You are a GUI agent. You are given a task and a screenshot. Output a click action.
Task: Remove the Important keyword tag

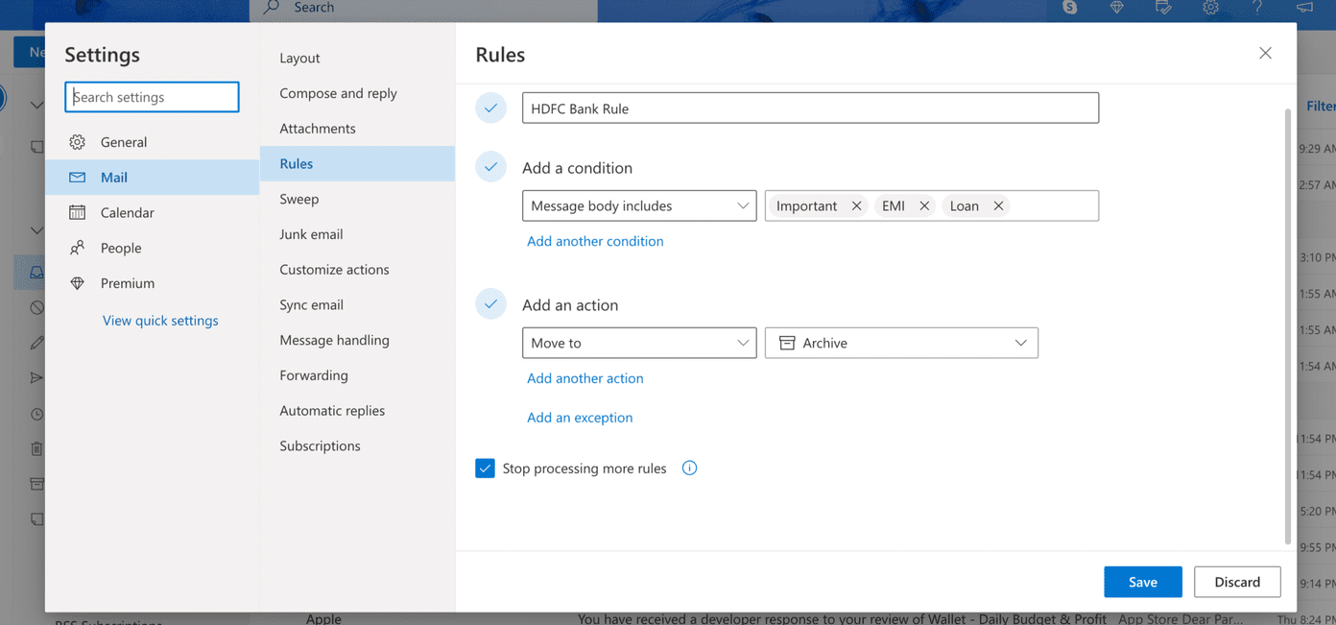click(x=856, y=205)
